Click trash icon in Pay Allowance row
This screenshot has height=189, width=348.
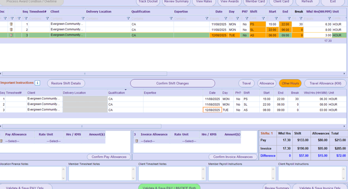tap(1, 141)
